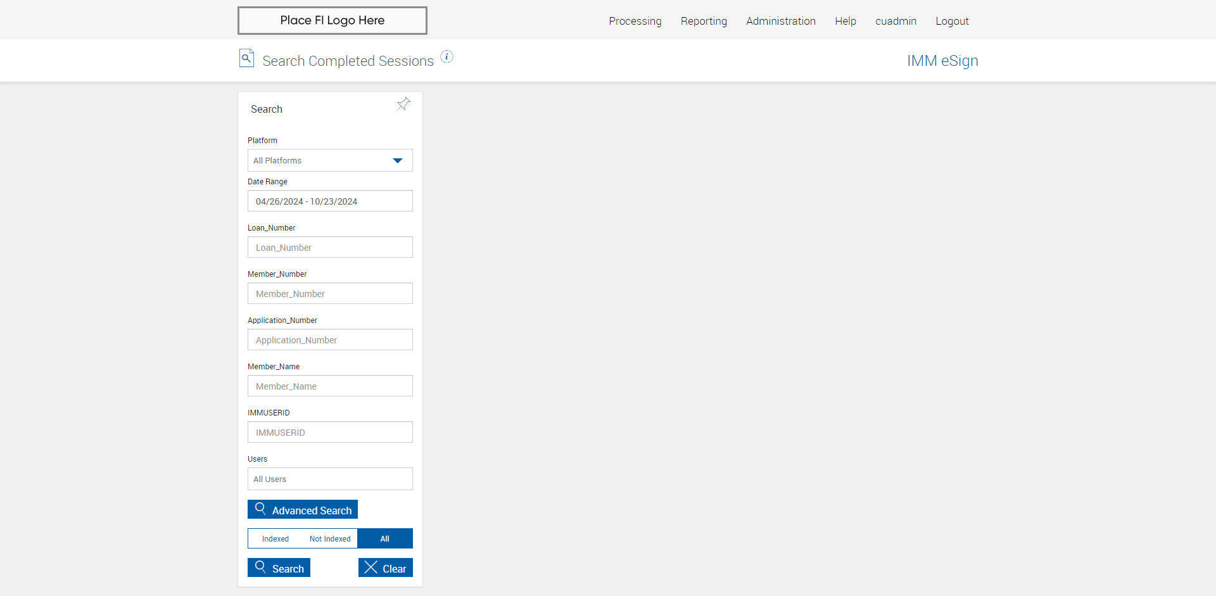The height and width of the screenshot is (596, 1216).
Task: Focus the Date Range input field
Action: (330, 201)
